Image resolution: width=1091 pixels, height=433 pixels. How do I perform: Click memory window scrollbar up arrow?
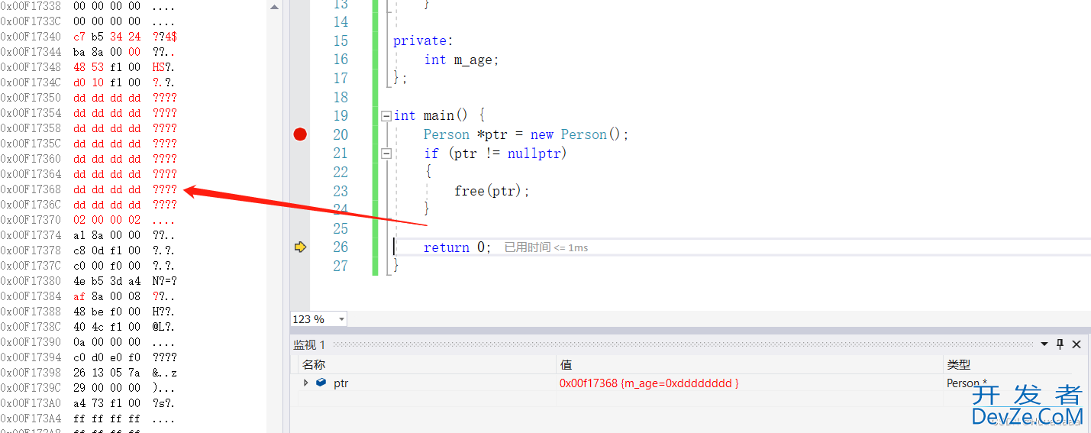tap(275, 6)
